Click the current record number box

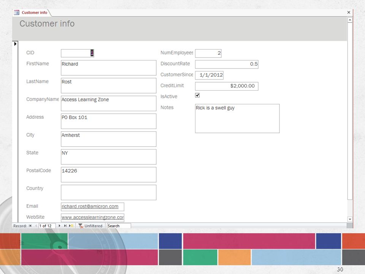tap(47, 226)
